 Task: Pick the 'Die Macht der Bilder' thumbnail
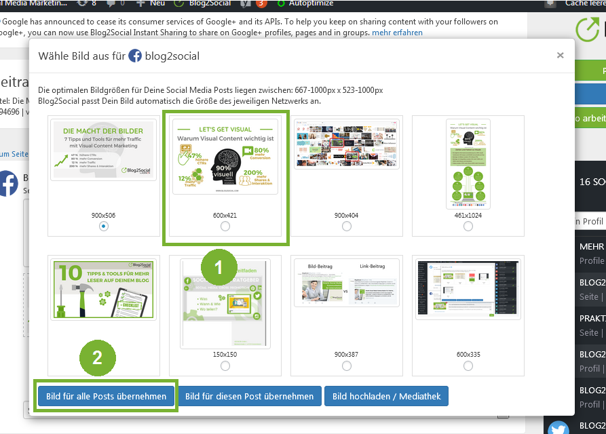point(103,150)
